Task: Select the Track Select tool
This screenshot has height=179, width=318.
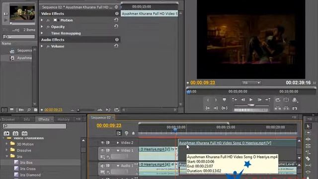Action: tap(308, 133)
